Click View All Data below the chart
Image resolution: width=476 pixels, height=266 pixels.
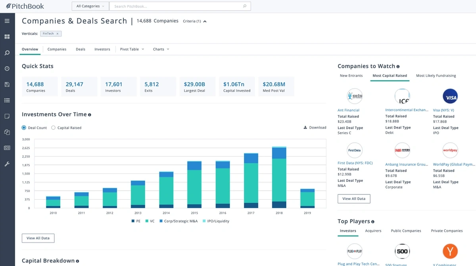[x=38, y=238]
